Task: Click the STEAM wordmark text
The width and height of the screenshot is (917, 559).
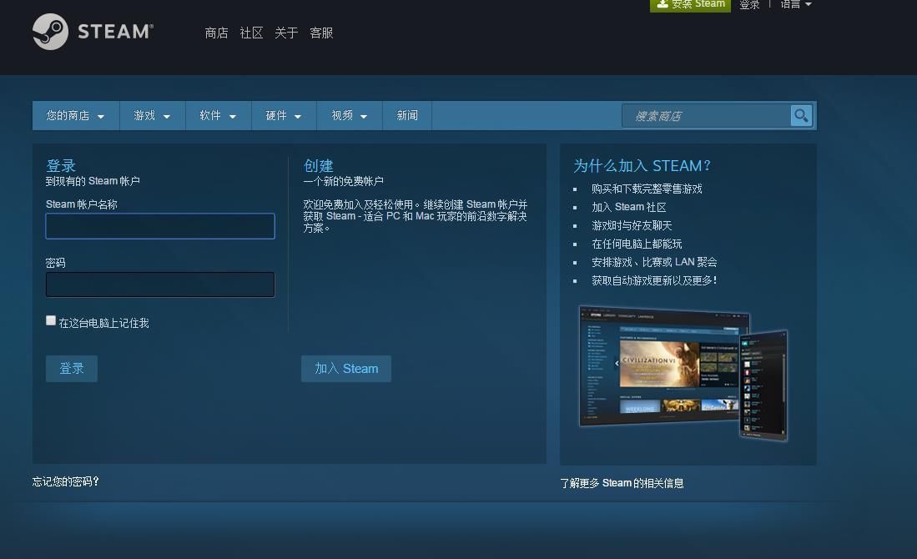Action: pos(115,32)
